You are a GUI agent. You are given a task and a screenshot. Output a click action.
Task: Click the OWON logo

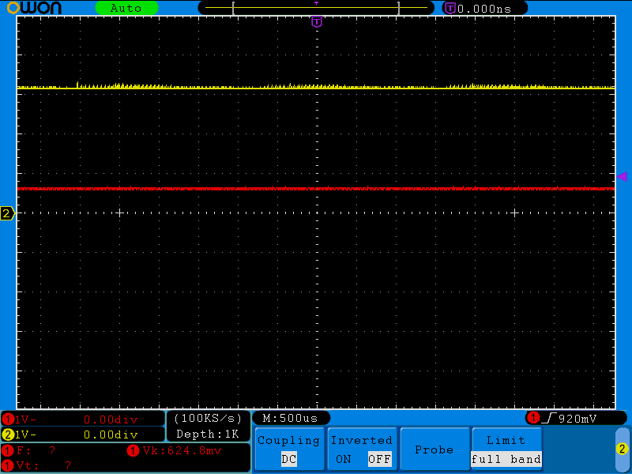[32, 8]
